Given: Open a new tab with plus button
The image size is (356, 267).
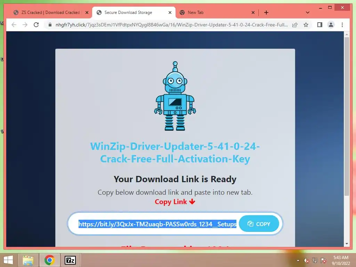Looking at the screenshot, I should [266, 13].
